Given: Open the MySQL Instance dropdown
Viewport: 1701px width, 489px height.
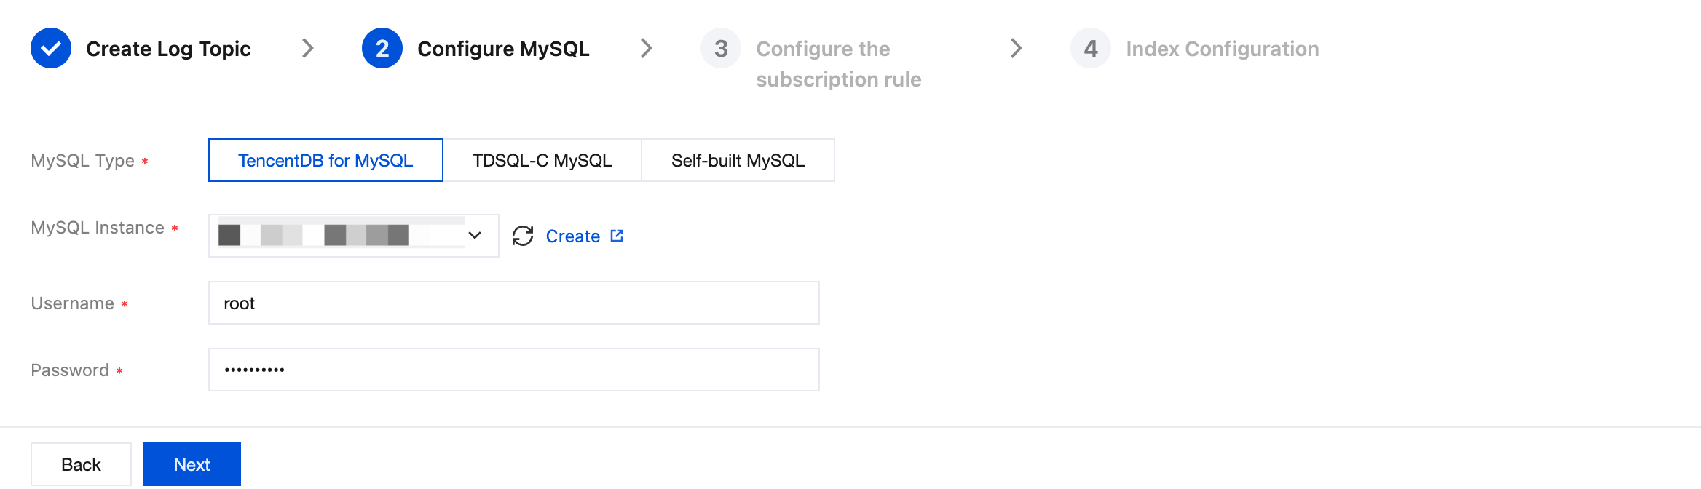Looking at the screenshot, I should pos(342,236).
